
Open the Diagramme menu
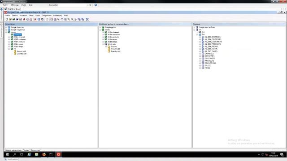47,16
